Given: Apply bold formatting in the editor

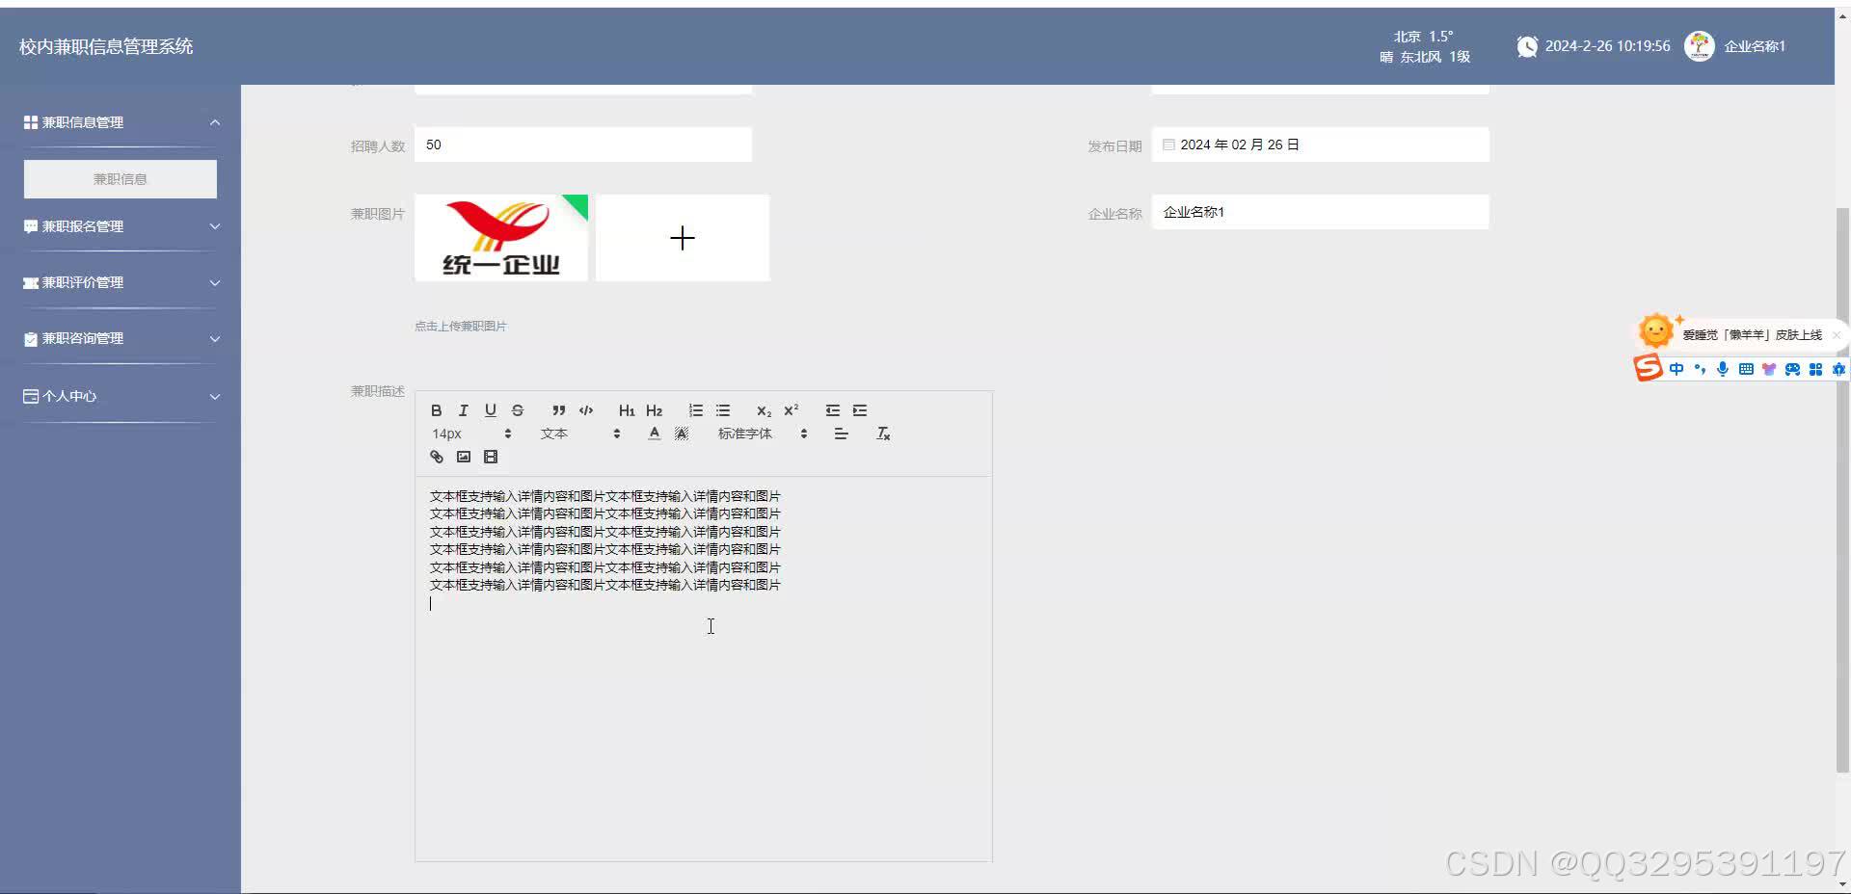Looking at the screenshot, I should click(x=436, y=410).
